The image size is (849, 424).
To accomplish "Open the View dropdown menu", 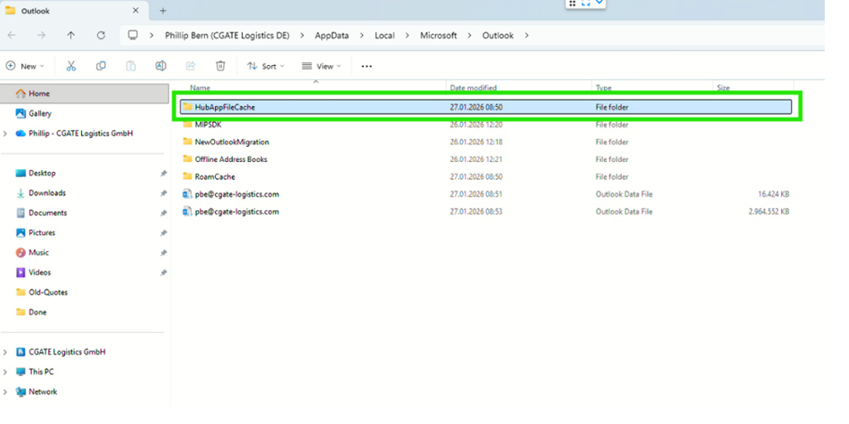I will pyautogui.click(x=321, y=66).
